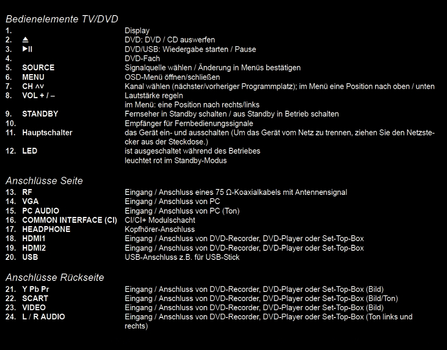Click the Anschlüsse Seite heading

44,181
